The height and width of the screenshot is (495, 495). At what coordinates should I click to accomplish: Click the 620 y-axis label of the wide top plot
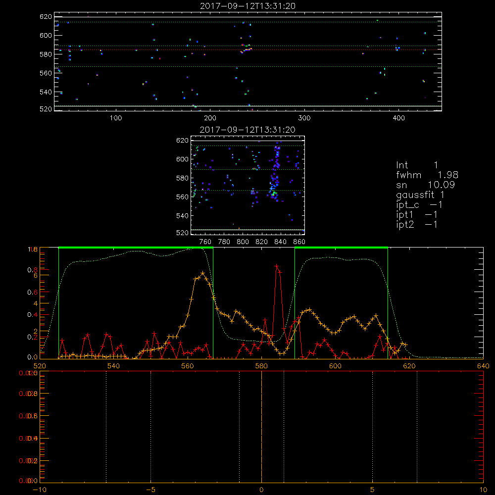[46, 17]
